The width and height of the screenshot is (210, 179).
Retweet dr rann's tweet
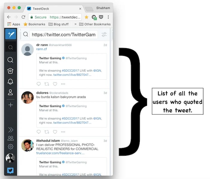coord(46,84)
